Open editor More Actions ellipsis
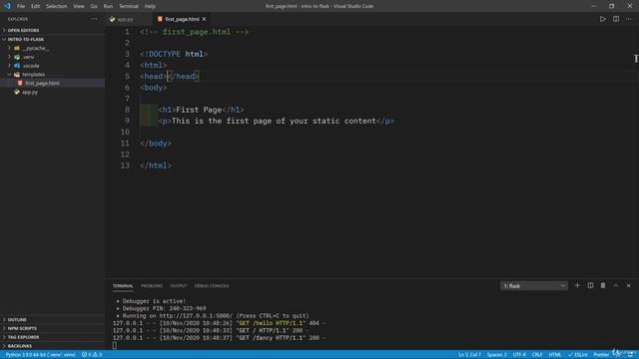 [629, 19]
